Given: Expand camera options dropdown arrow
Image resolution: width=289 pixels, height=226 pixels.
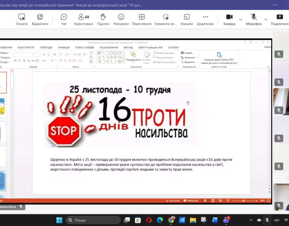Looking at the screenshot, I should (x=241, y=20).
